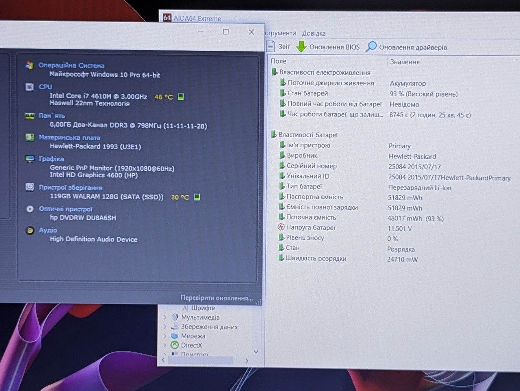Maximize the Speccy window
Image resolution: width=520 pixels, height=391 pixels.
click(226, 32)
